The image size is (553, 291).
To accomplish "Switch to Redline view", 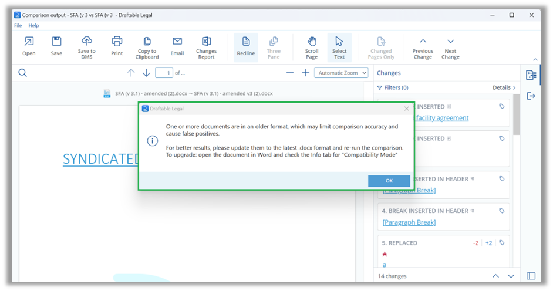I will click(x=246, y=47).
